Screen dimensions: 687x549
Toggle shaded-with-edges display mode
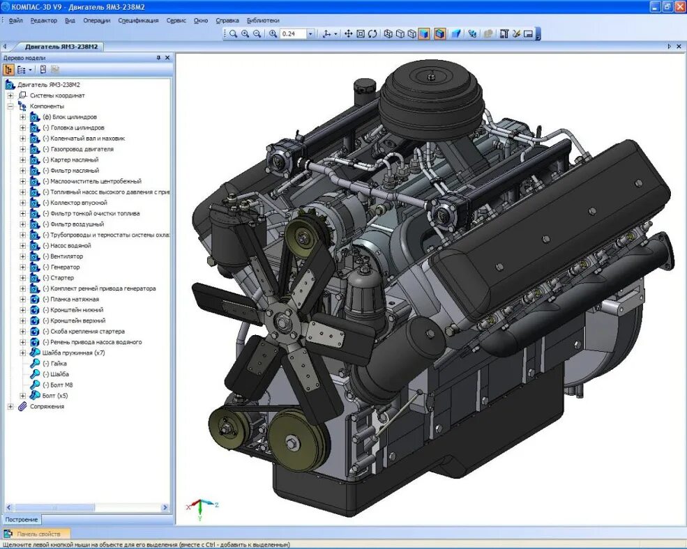pos(440,33)
